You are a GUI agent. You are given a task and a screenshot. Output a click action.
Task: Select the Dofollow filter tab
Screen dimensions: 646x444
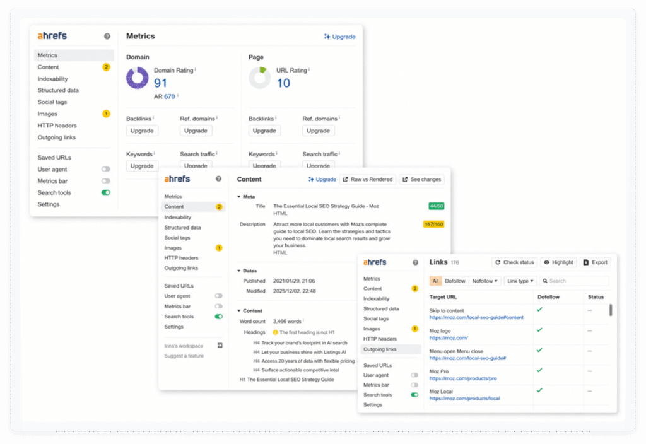click(x=455, y=281)
